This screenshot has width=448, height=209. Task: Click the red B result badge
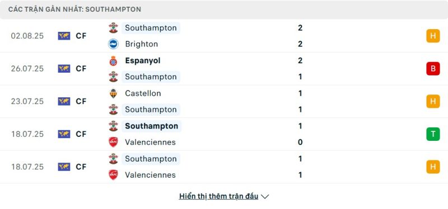[433, 68]
